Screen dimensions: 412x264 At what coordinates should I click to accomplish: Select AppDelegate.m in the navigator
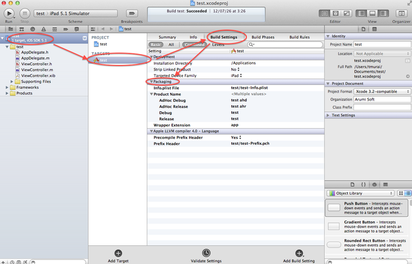coord(35,58)
